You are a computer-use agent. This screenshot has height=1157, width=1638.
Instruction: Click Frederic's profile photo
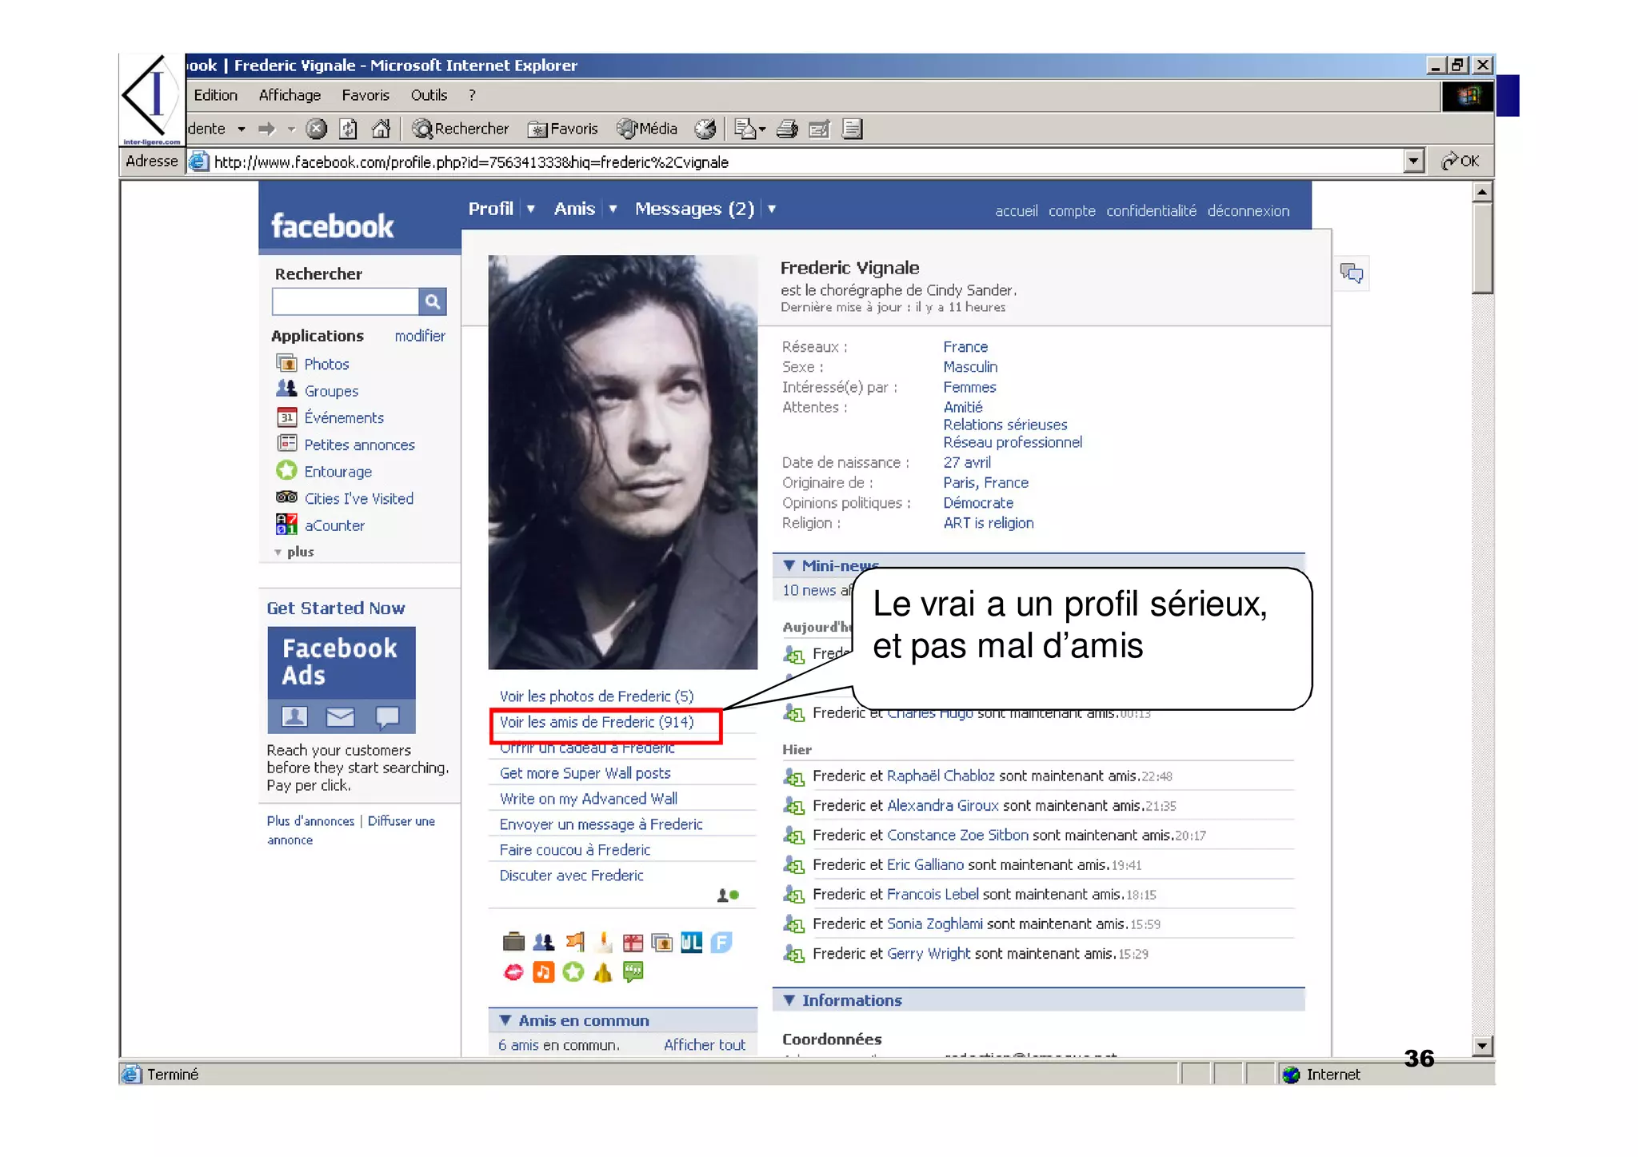point(622,462)
